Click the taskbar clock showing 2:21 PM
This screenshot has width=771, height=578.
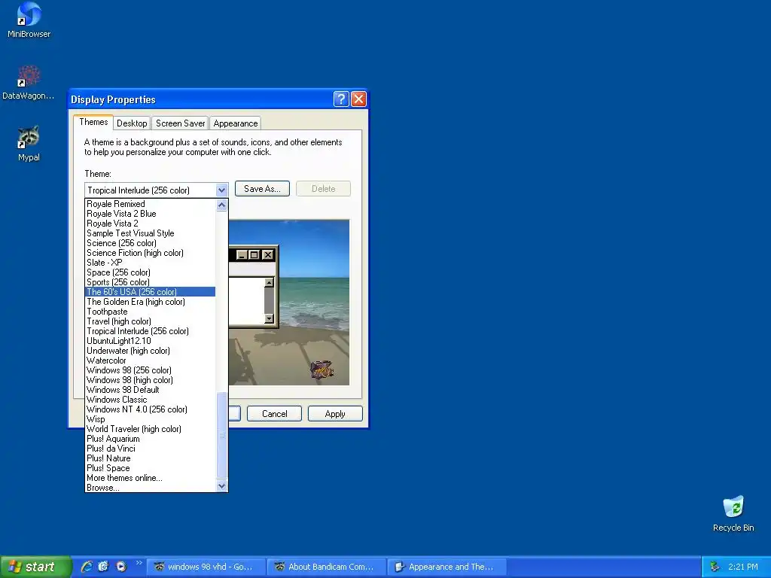(x=742, y=567)
